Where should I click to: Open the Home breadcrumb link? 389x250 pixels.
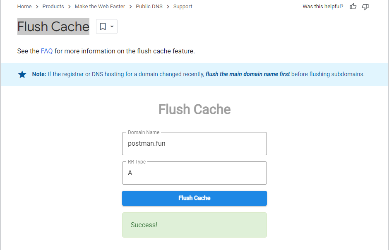pos(24,7)
